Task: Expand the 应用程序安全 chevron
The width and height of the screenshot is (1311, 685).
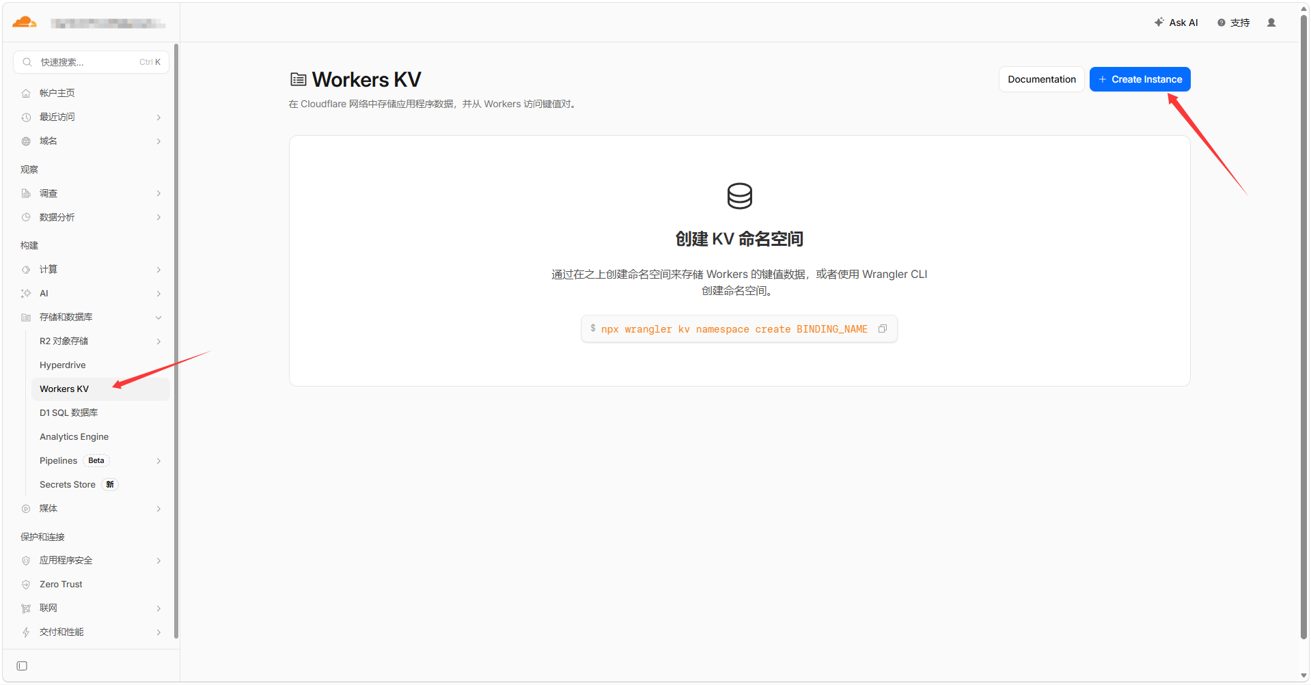Action: [x=158, y=561]
